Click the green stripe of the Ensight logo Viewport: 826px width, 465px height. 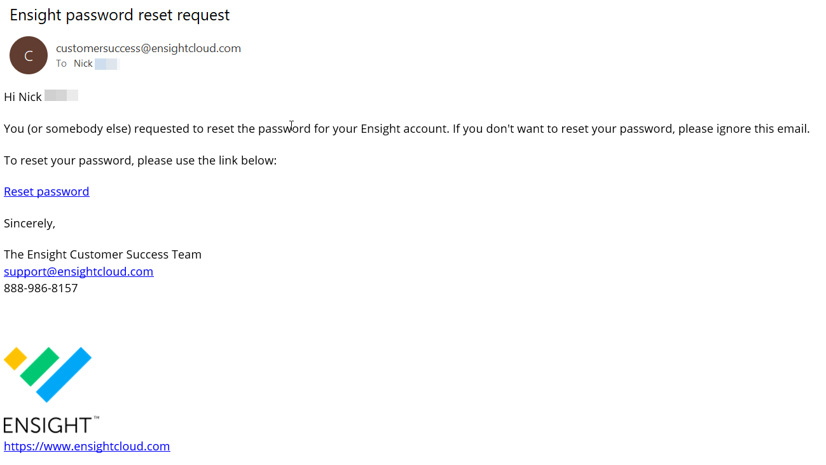tap(39, 367)
